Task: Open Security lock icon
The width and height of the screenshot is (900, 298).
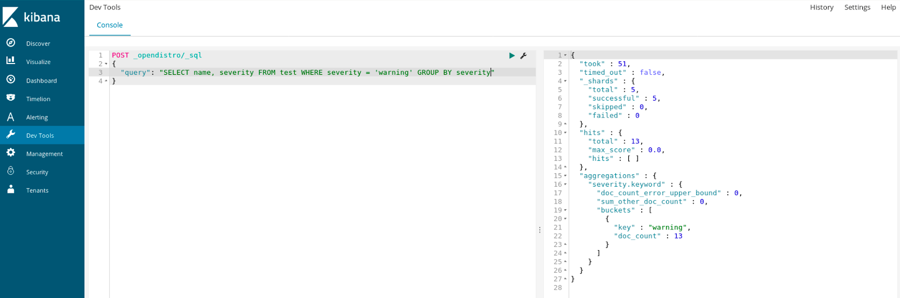Action: [x=11, y=171]
